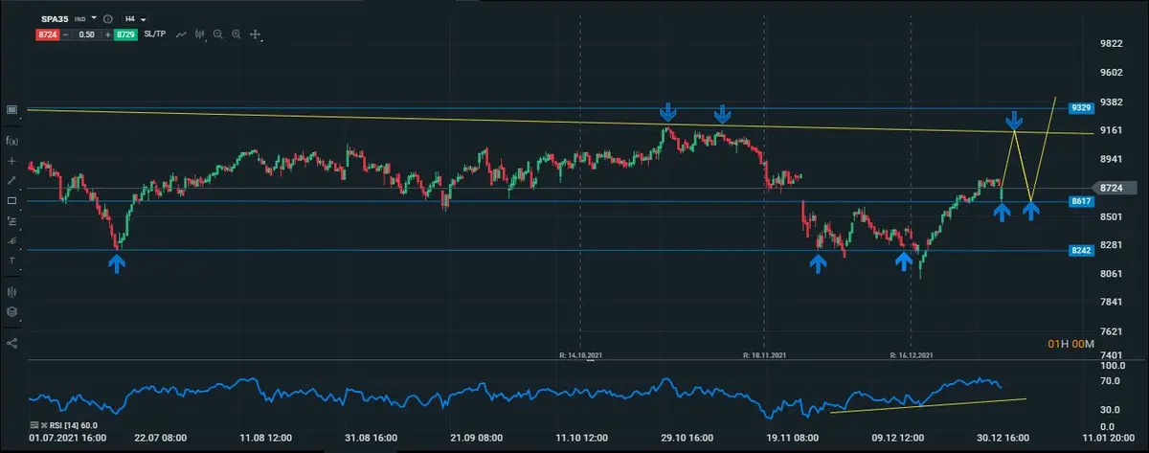The height and width of the screenshot is (453, 1149).
Task: Open the SPA35 instrument info icon
Action: tap(107, 18)
